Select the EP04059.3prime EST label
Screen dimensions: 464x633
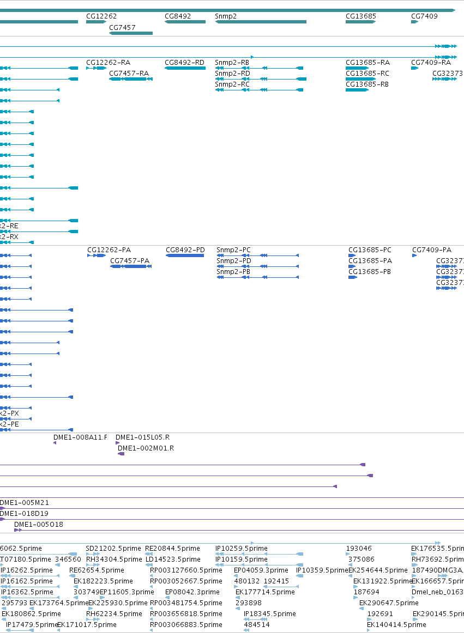261,570
